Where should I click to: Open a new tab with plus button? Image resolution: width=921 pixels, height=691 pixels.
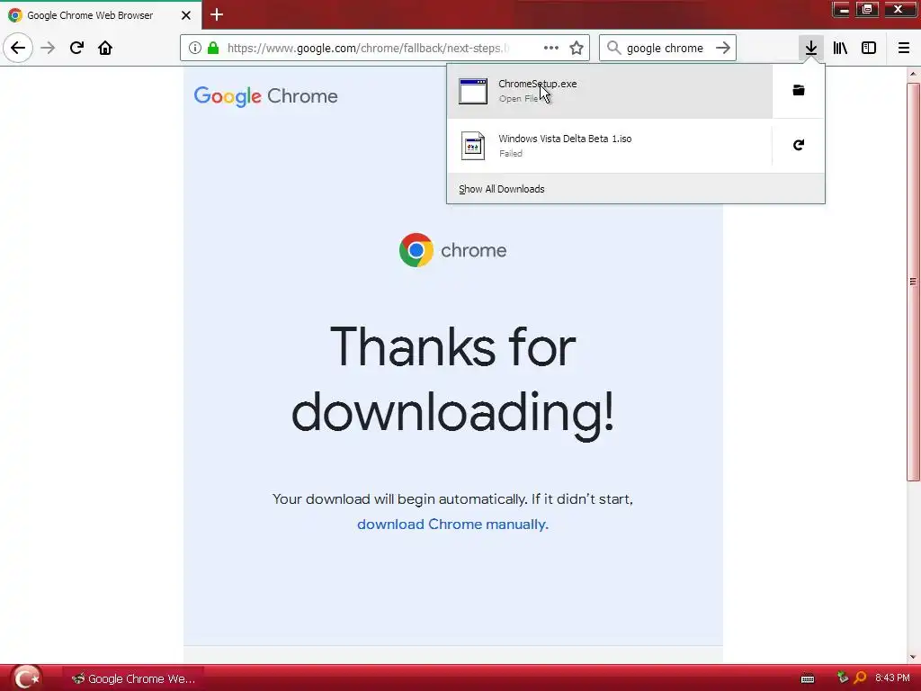click(x=217, y=14)
